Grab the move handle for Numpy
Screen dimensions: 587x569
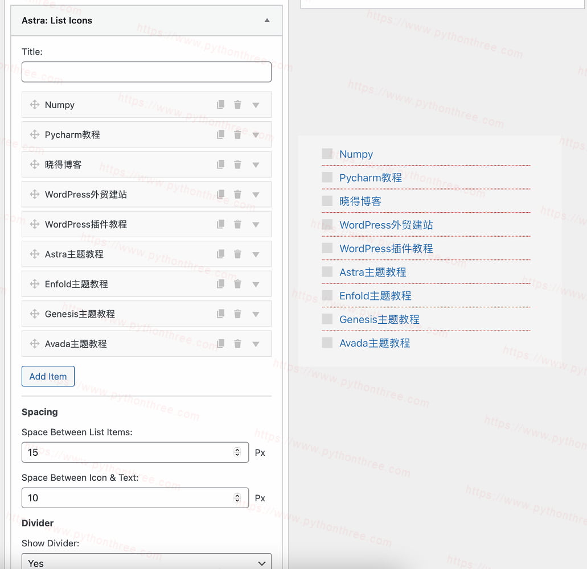pos(35,104)
